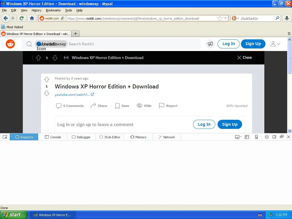Click the advertise megaphone icon

click(x=210, y=44)
